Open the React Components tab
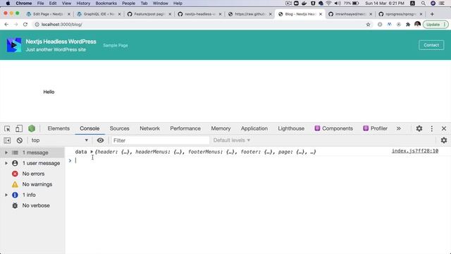The height and width of the screenshot is (254, 451). [333, 128]
